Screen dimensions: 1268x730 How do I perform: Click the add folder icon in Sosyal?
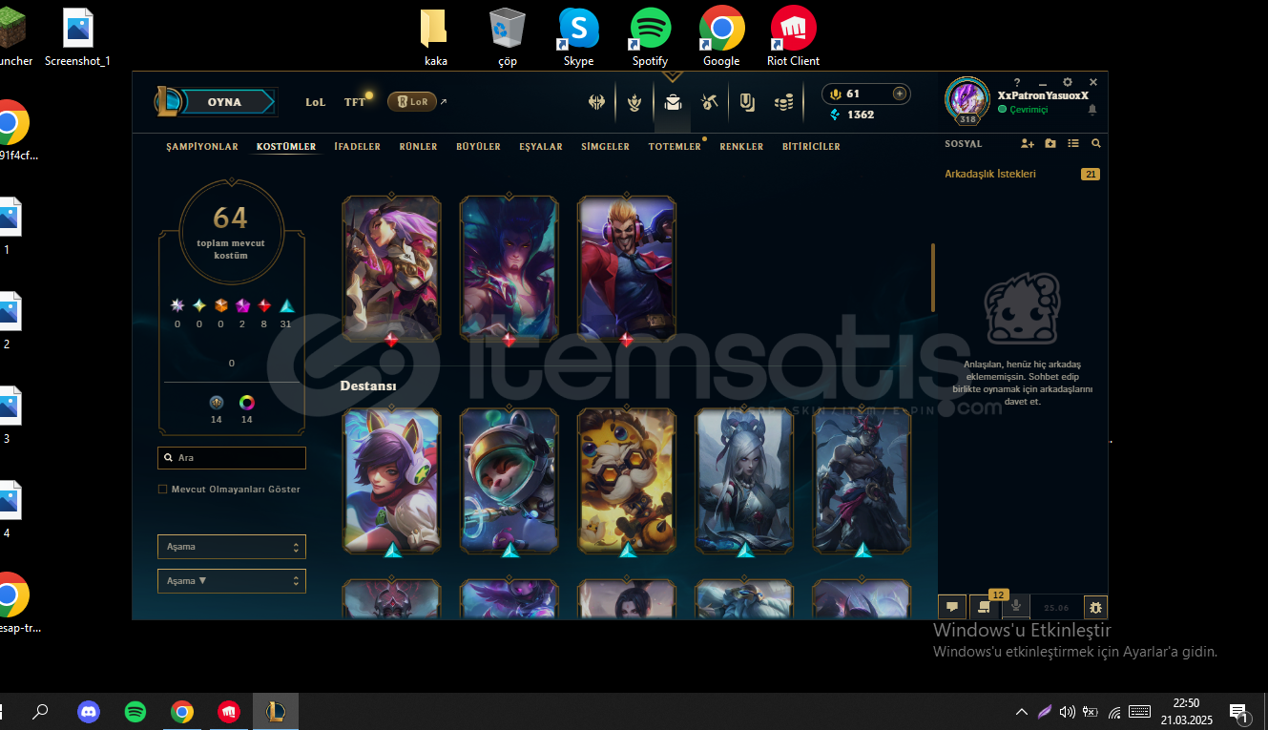(1050, 144)
